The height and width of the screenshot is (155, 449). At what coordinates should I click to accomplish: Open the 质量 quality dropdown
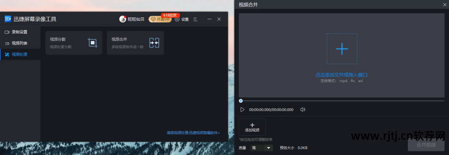click(262, 148)
